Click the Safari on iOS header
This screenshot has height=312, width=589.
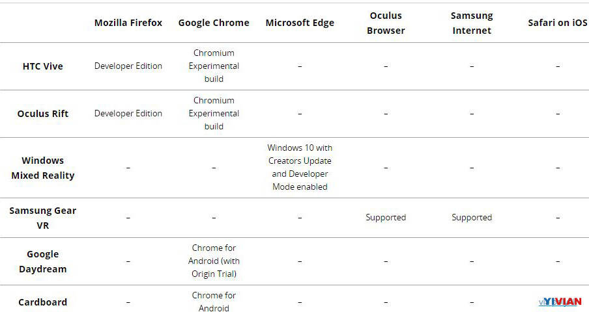pos(557,23)
